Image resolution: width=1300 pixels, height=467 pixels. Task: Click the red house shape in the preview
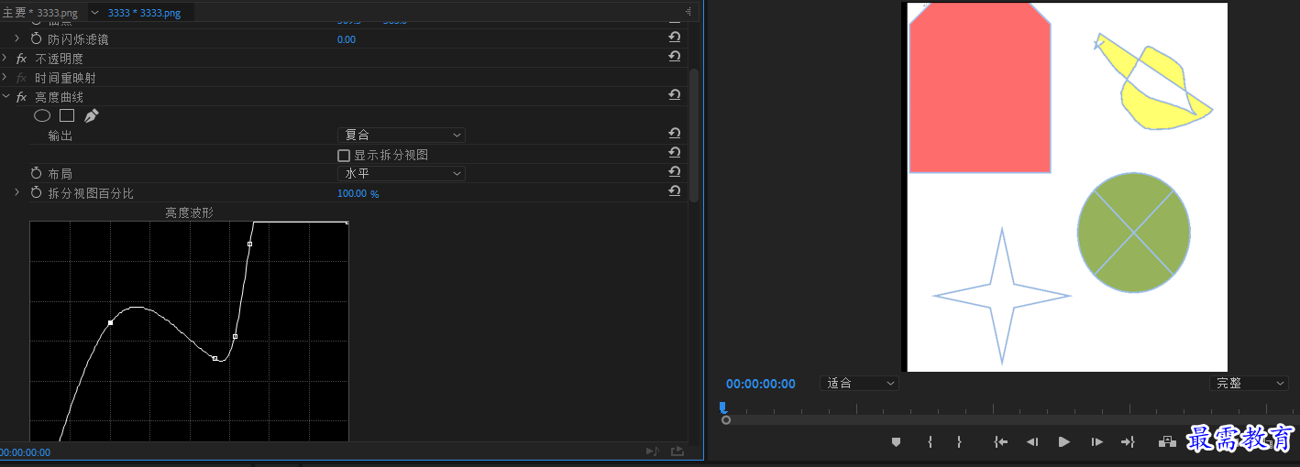point(979,88)
